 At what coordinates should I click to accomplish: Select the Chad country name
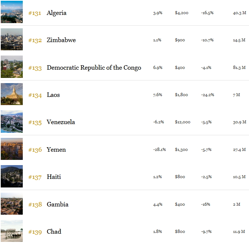click(x=54, y=231)
